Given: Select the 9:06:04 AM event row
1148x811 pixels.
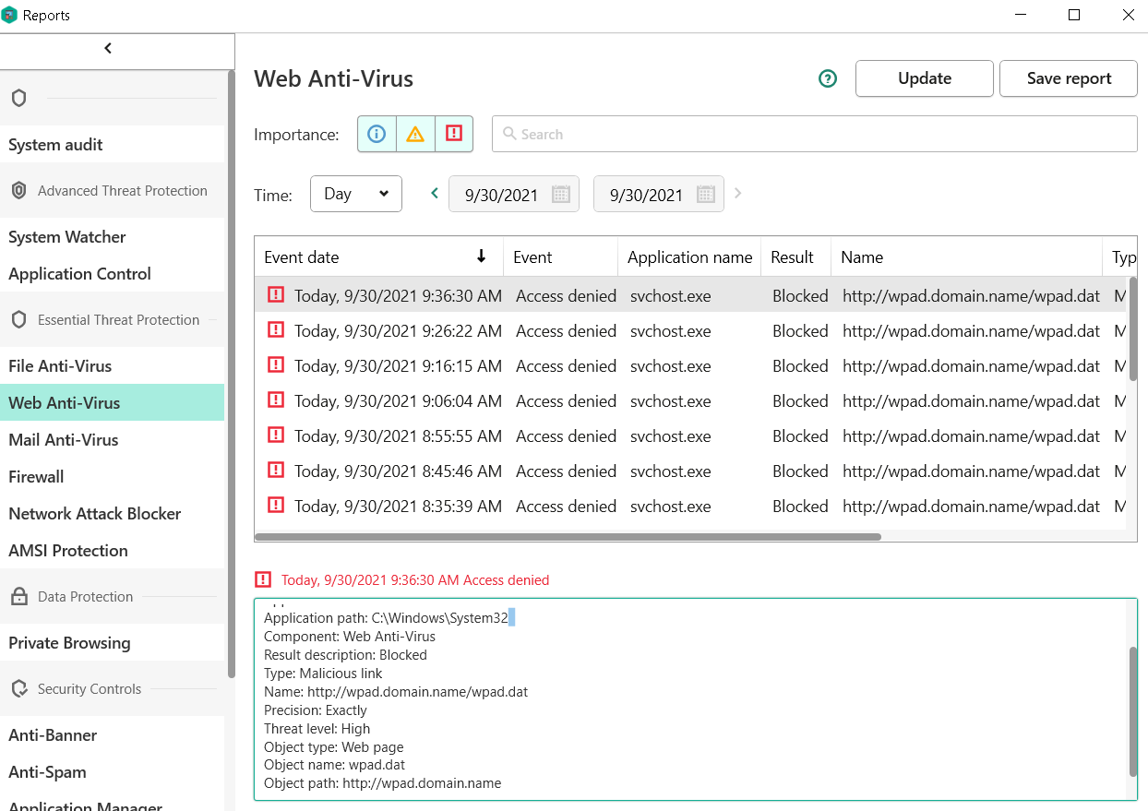Looking at the screenshot, I should pos(690,400).
